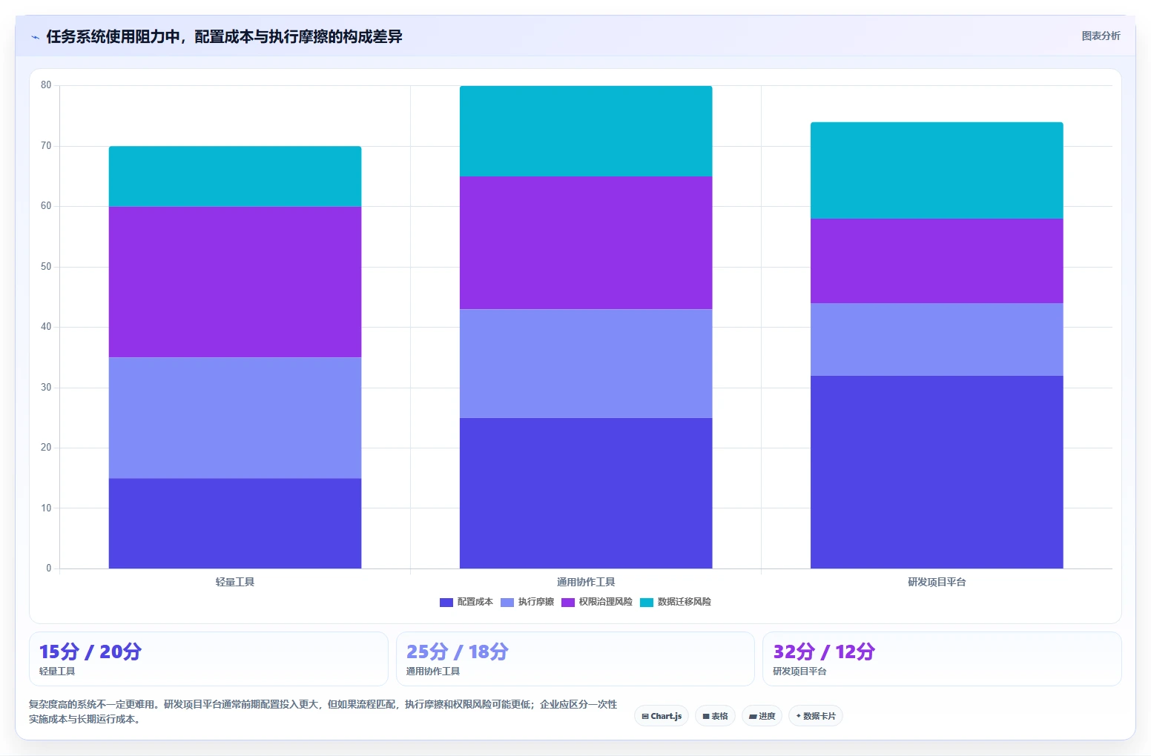This screenshot has width=1151, height=756.
Task: Click the 权限治理风险 segment of the 轻量工具 bar
Action: tap(235, 282)
